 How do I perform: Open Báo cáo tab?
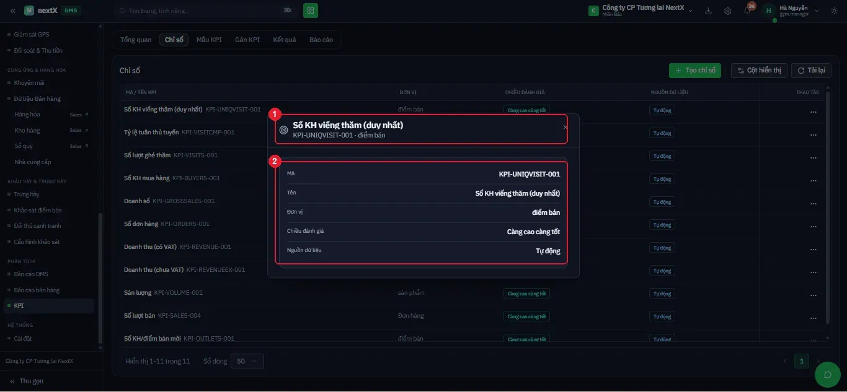point(321,40)
